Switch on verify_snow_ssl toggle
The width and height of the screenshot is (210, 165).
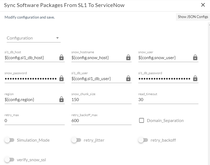click(9, 160)
